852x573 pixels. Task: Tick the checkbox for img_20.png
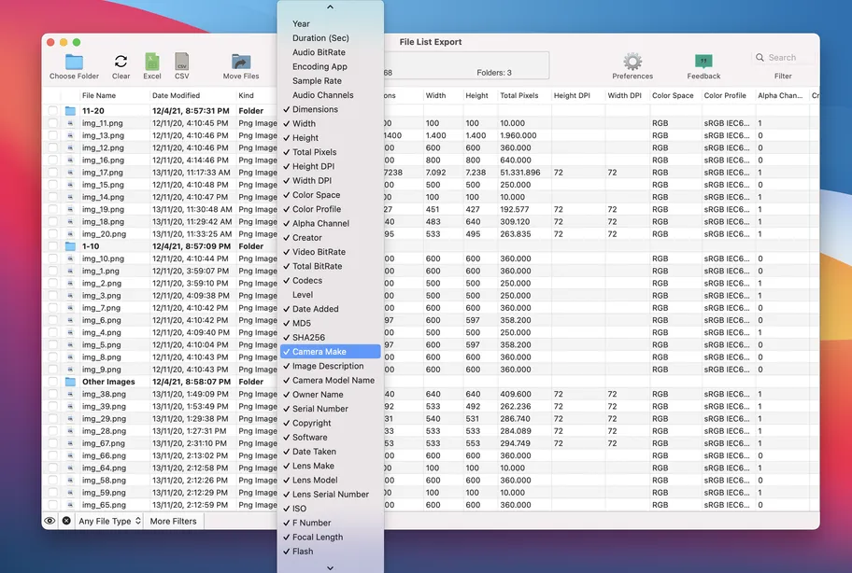click(x=52, y=234)
